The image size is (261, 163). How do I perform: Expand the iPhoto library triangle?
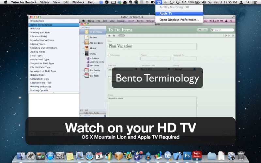83,48
